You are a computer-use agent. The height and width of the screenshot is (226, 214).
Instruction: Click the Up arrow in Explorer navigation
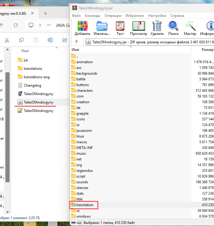point(1,25)
